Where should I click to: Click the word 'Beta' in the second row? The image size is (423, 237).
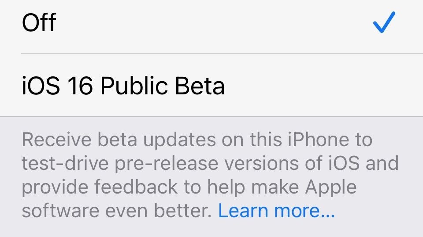[x=200, y=86]
